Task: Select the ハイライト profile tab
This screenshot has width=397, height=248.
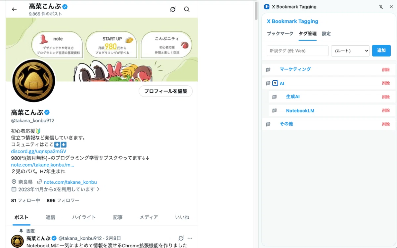Action: click(x=84, y=217)
